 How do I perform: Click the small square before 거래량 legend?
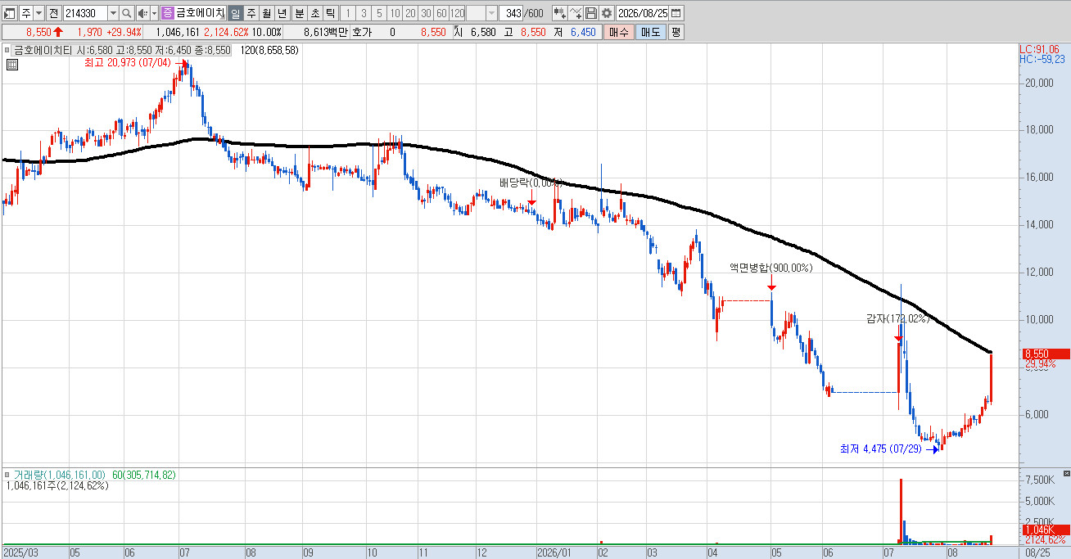pyautogui.click(x=8, y=475)
